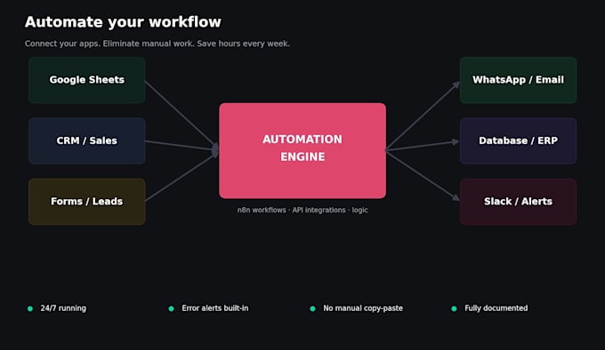Image resolution: width=605 pixels, height=350 pixels.
Task: Click the 'Connect your apps' subtitle text
Action: [157, 44]
